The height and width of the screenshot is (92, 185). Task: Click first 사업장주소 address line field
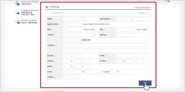tap(106, 45)
